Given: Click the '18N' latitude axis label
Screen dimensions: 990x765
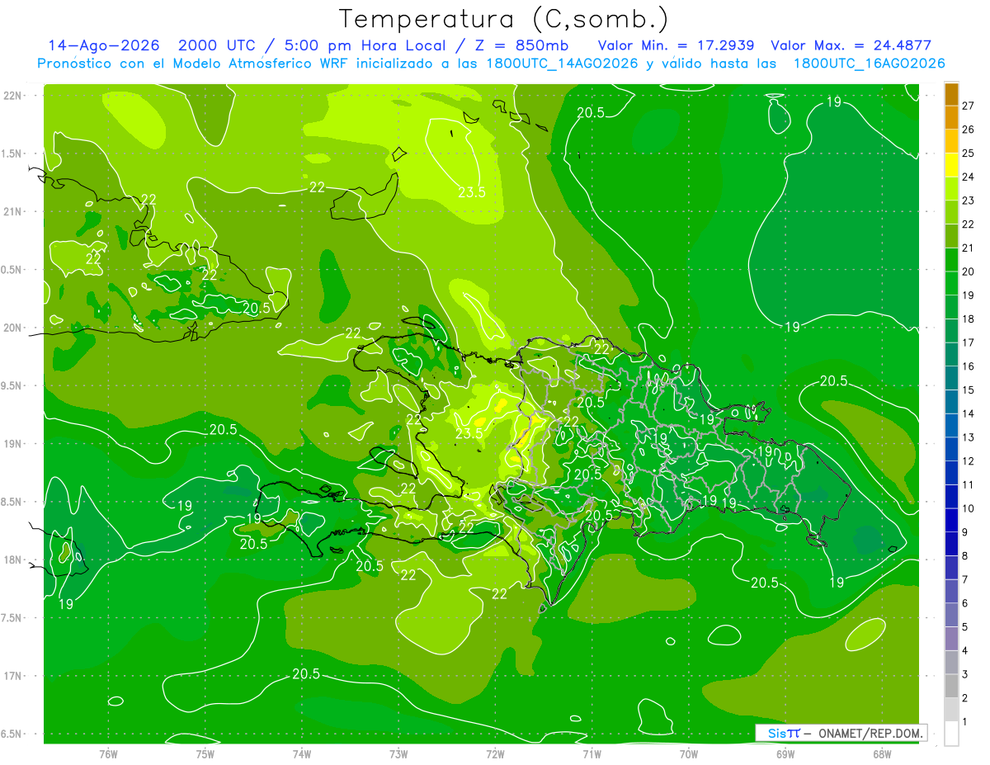Looking at the screenshot, I should [12, 560].
